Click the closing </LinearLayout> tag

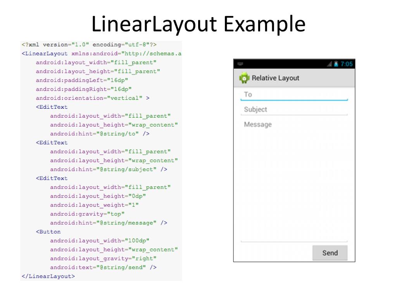click(48, 276)
